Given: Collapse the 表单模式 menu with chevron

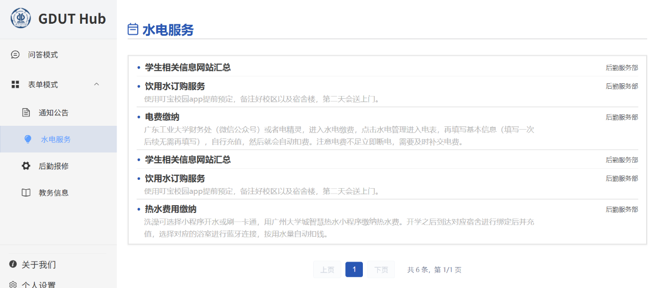Looking at the screenshot, I should coord(96,84).
